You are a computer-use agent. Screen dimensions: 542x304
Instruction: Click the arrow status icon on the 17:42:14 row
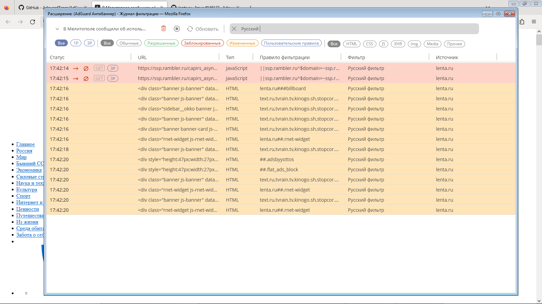coord(75,68)
